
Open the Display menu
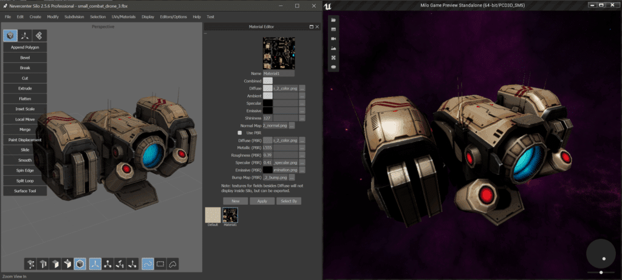click(148, 17)
